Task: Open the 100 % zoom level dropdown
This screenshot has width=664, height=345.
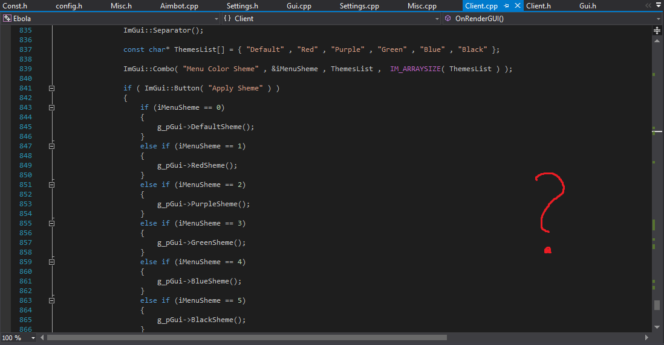Action: (33, 338)
